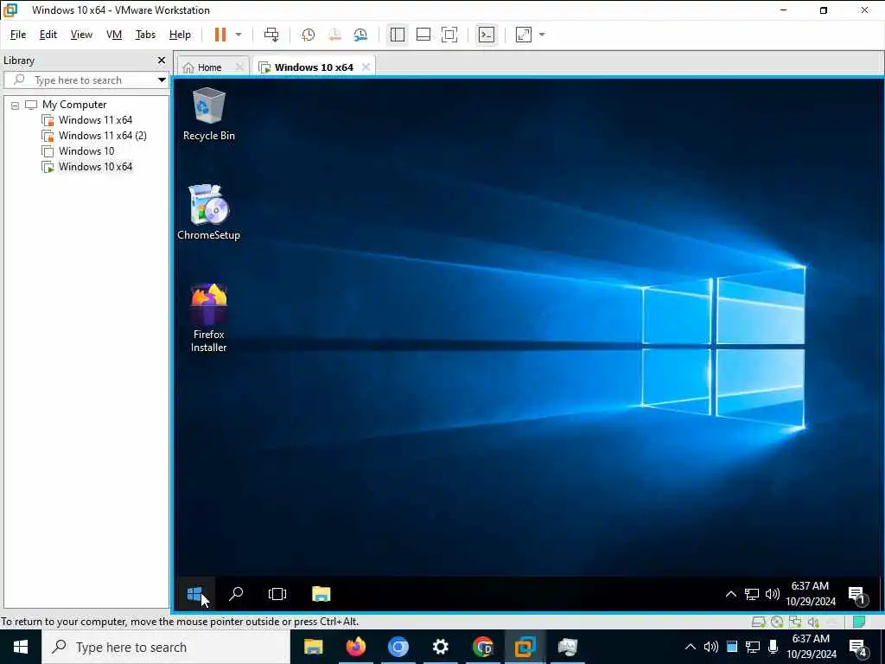Show hidden icons in host system tray
Viewport: 885px width, 664px height.
pyautogui.click(x=691, y=647)
